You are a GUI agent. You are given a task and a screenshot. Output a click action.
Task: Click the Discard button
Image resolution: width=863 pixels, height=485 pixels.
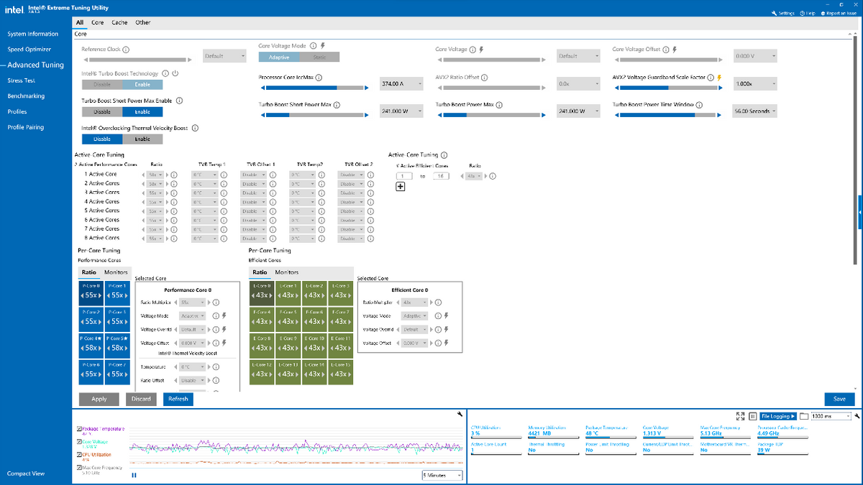pyautogui.click(x=141, y=399)
